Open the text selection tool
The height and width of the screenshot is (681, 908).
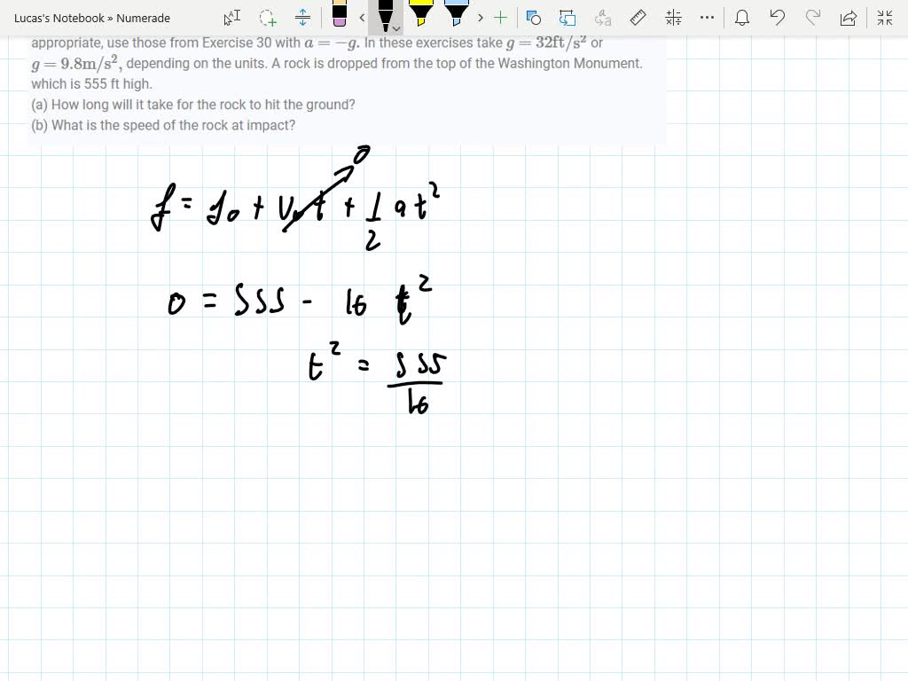(232, 17)
